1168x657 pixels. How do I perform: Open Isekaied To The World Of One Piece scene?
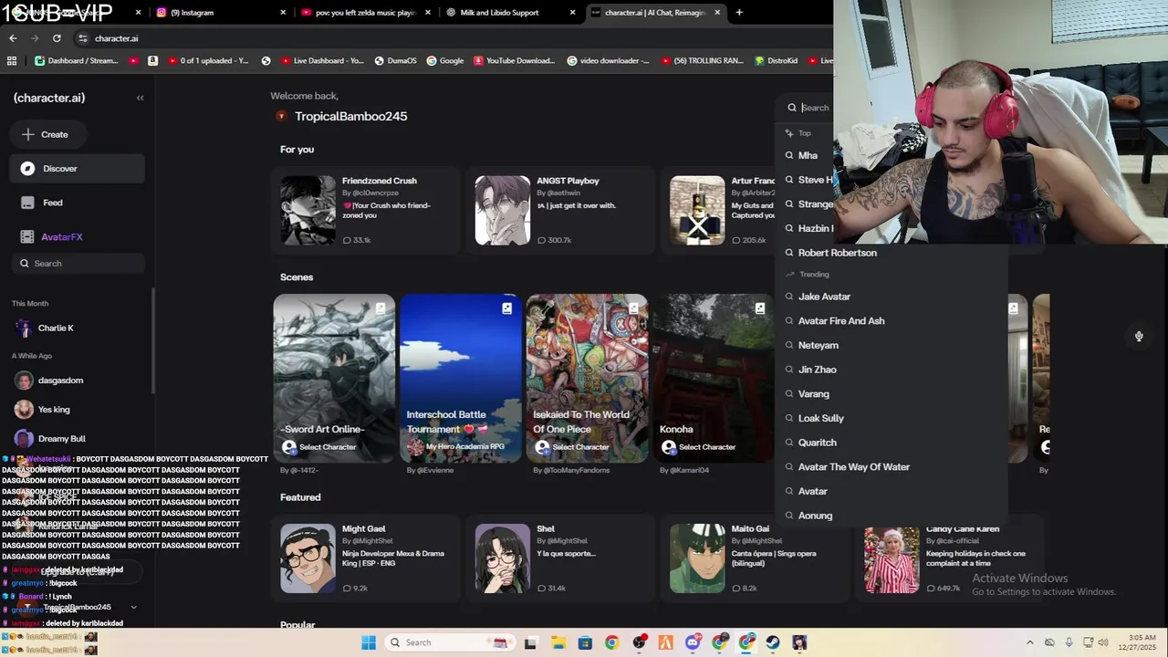point(587,378)
